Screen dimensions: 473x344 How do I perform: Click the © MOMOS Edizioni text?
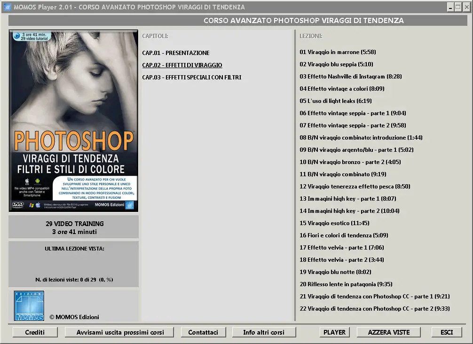74,317
